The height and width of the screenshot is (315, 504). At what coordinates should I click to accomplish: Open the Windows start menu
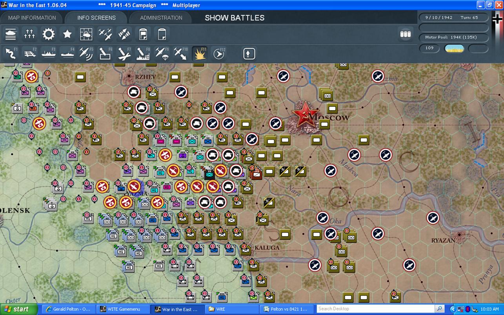point(19,309)
